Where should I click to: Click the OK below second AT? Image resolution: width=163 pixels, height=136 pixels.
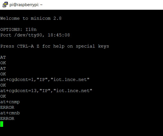[x=3, y=74]
